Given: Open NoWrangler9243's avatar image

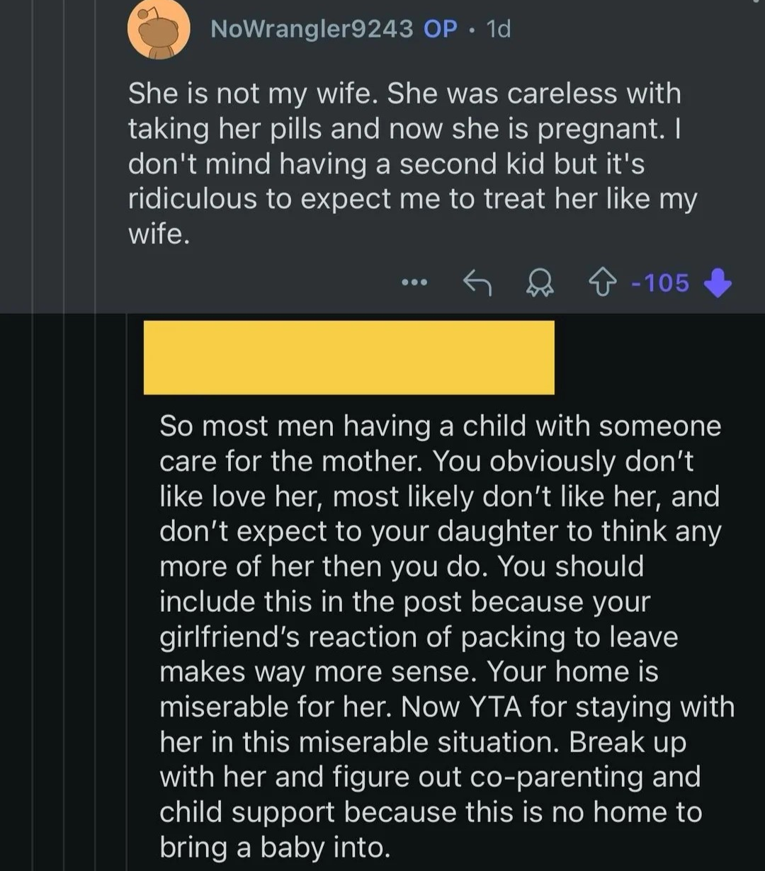Looking at the screenshot, I should tap(159, 28).
